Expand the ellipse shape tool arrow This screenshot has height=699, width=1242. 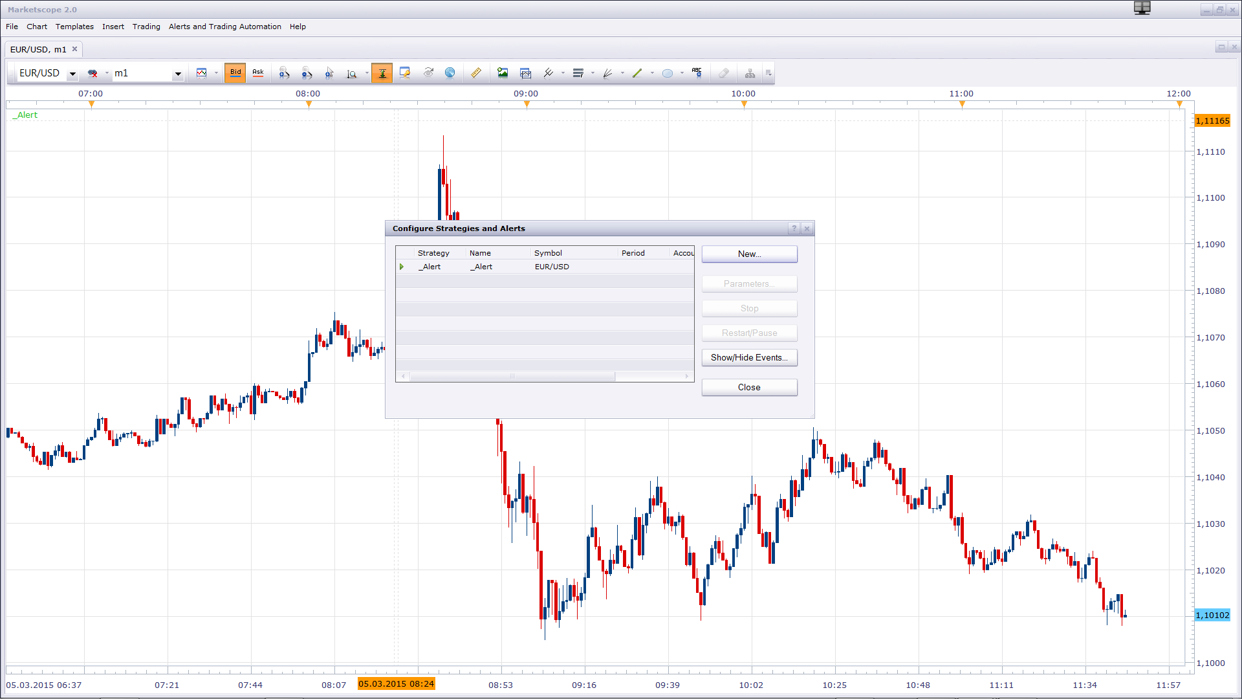coord(682,73)
